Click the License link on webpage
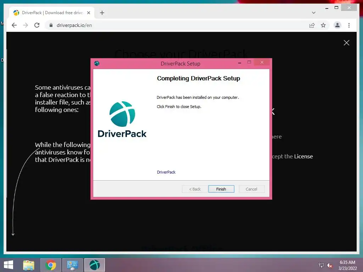 (303, 156)
